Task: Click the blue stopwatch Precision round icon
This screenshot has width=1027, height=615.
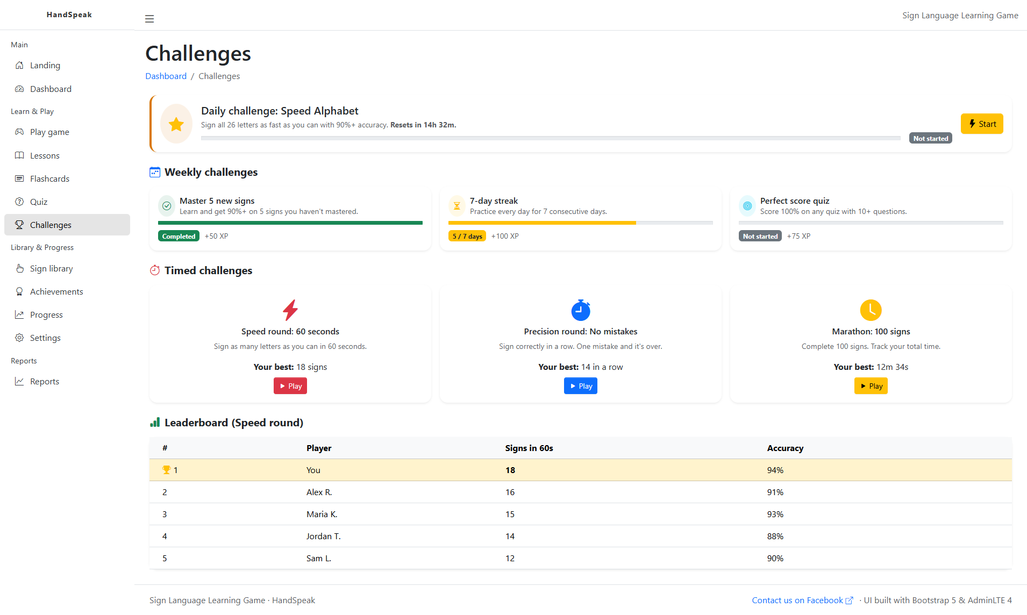Action: [x=580, y=310]
